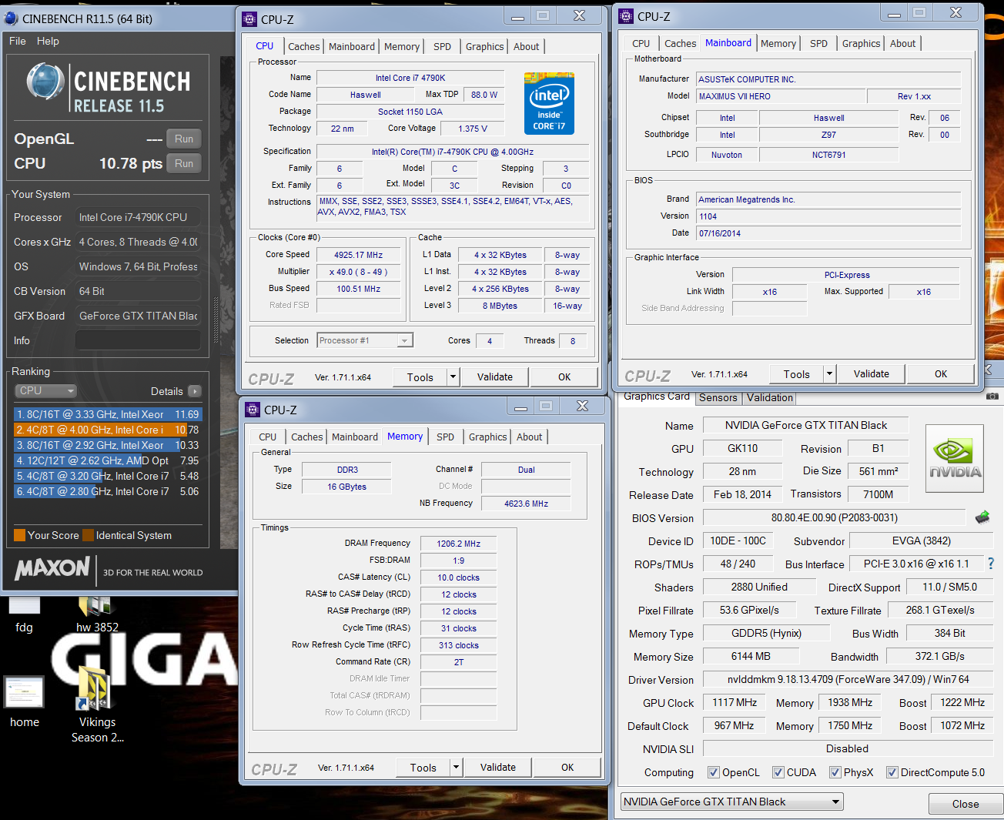Click the GPU-Z camera screenshot icon
Screen dimensions: 1004x820
[992, 396]
